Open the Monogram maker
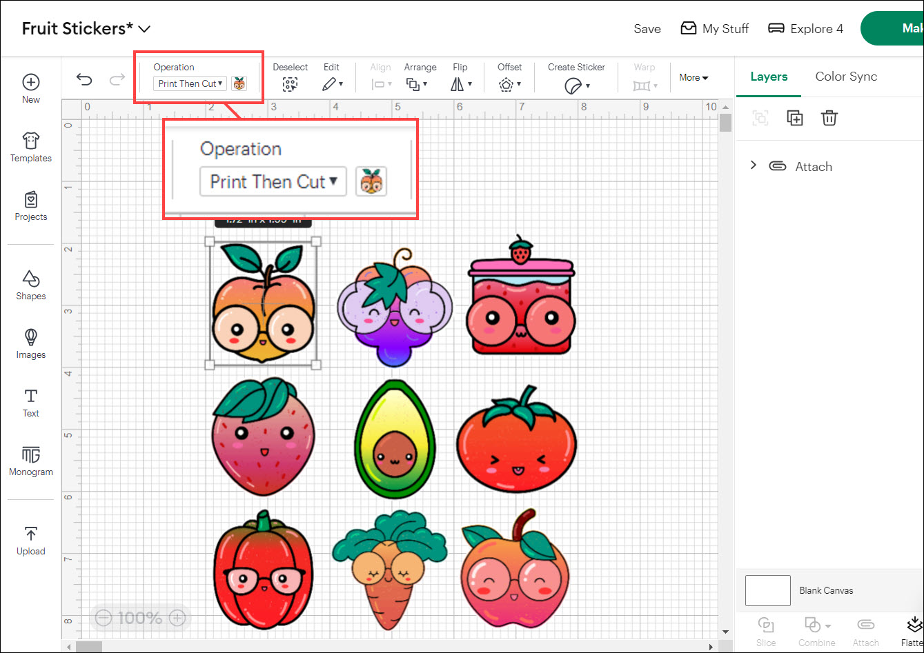 (31, 461)
